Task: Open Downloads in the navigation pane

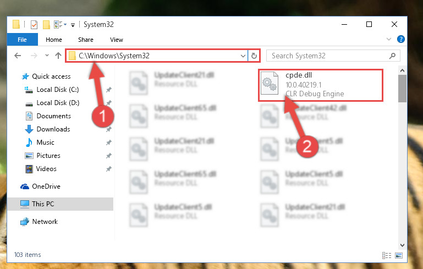Action: coord(53,129)
